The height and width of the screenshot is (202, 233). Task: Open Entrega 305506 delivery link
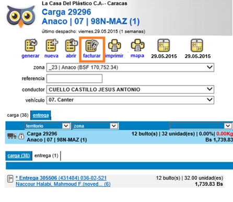pyautogui.click(x=61, y=178)
